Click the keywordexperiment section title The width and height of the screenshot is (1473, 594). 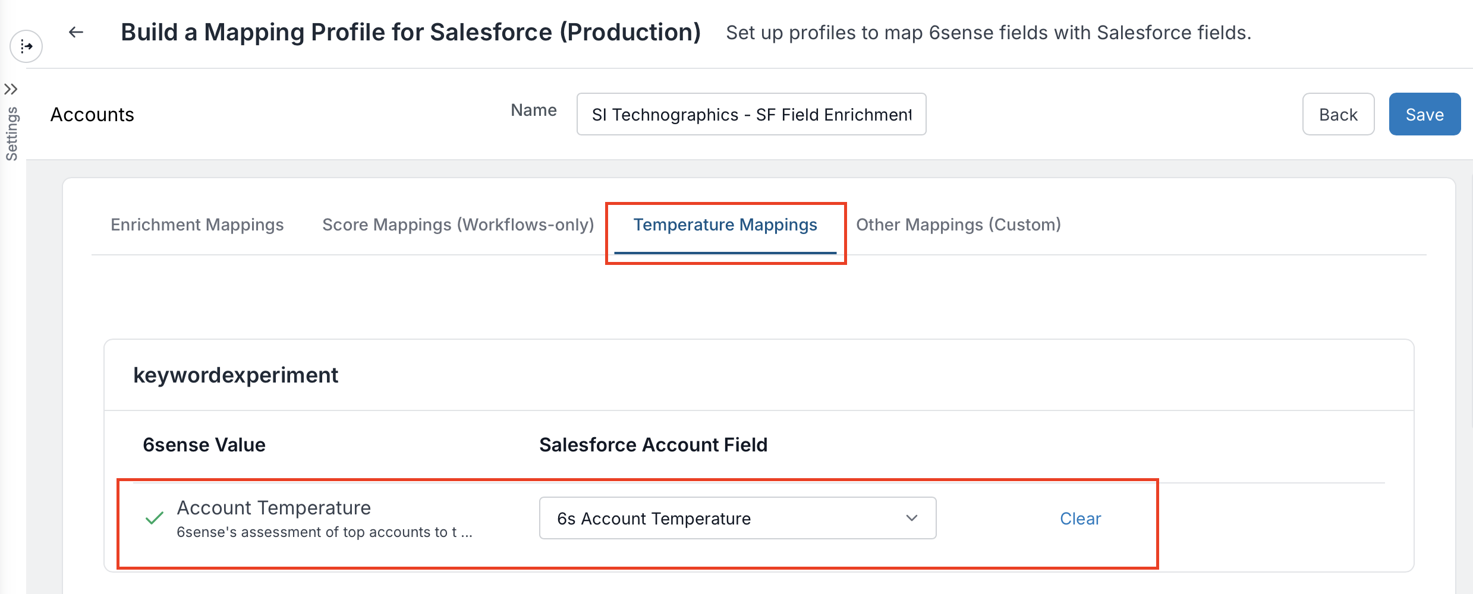[x=235, y=375]
